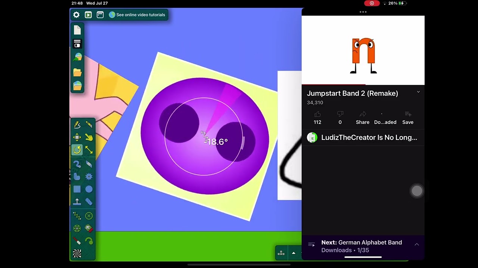Viewport: 478px width, 268px height.
Task: Click the window panel icon in top toolbar
Action: [x=100, y=15]
